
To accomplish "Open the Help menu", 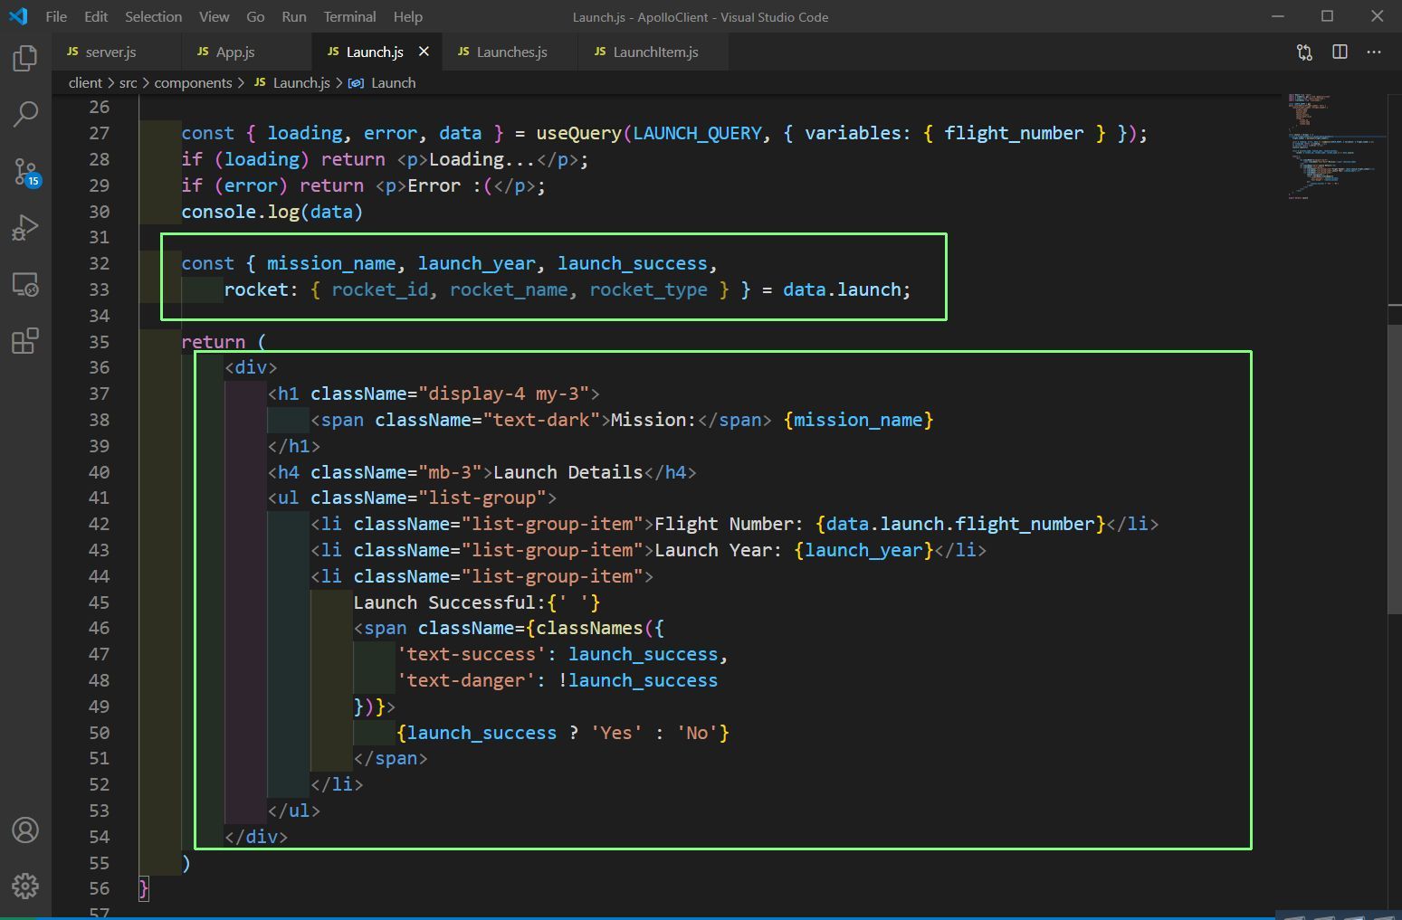I will pyautogui.click(x=407, y=16).
